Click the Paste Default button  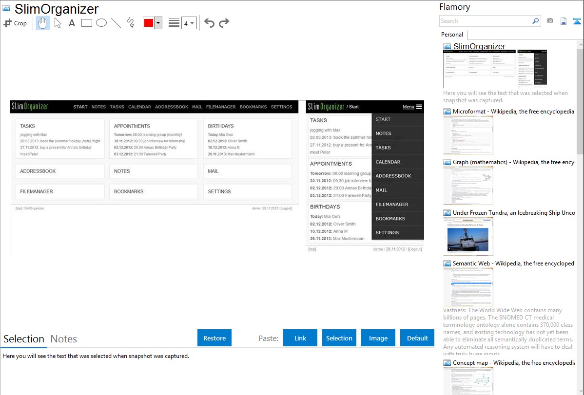[417, 338]
